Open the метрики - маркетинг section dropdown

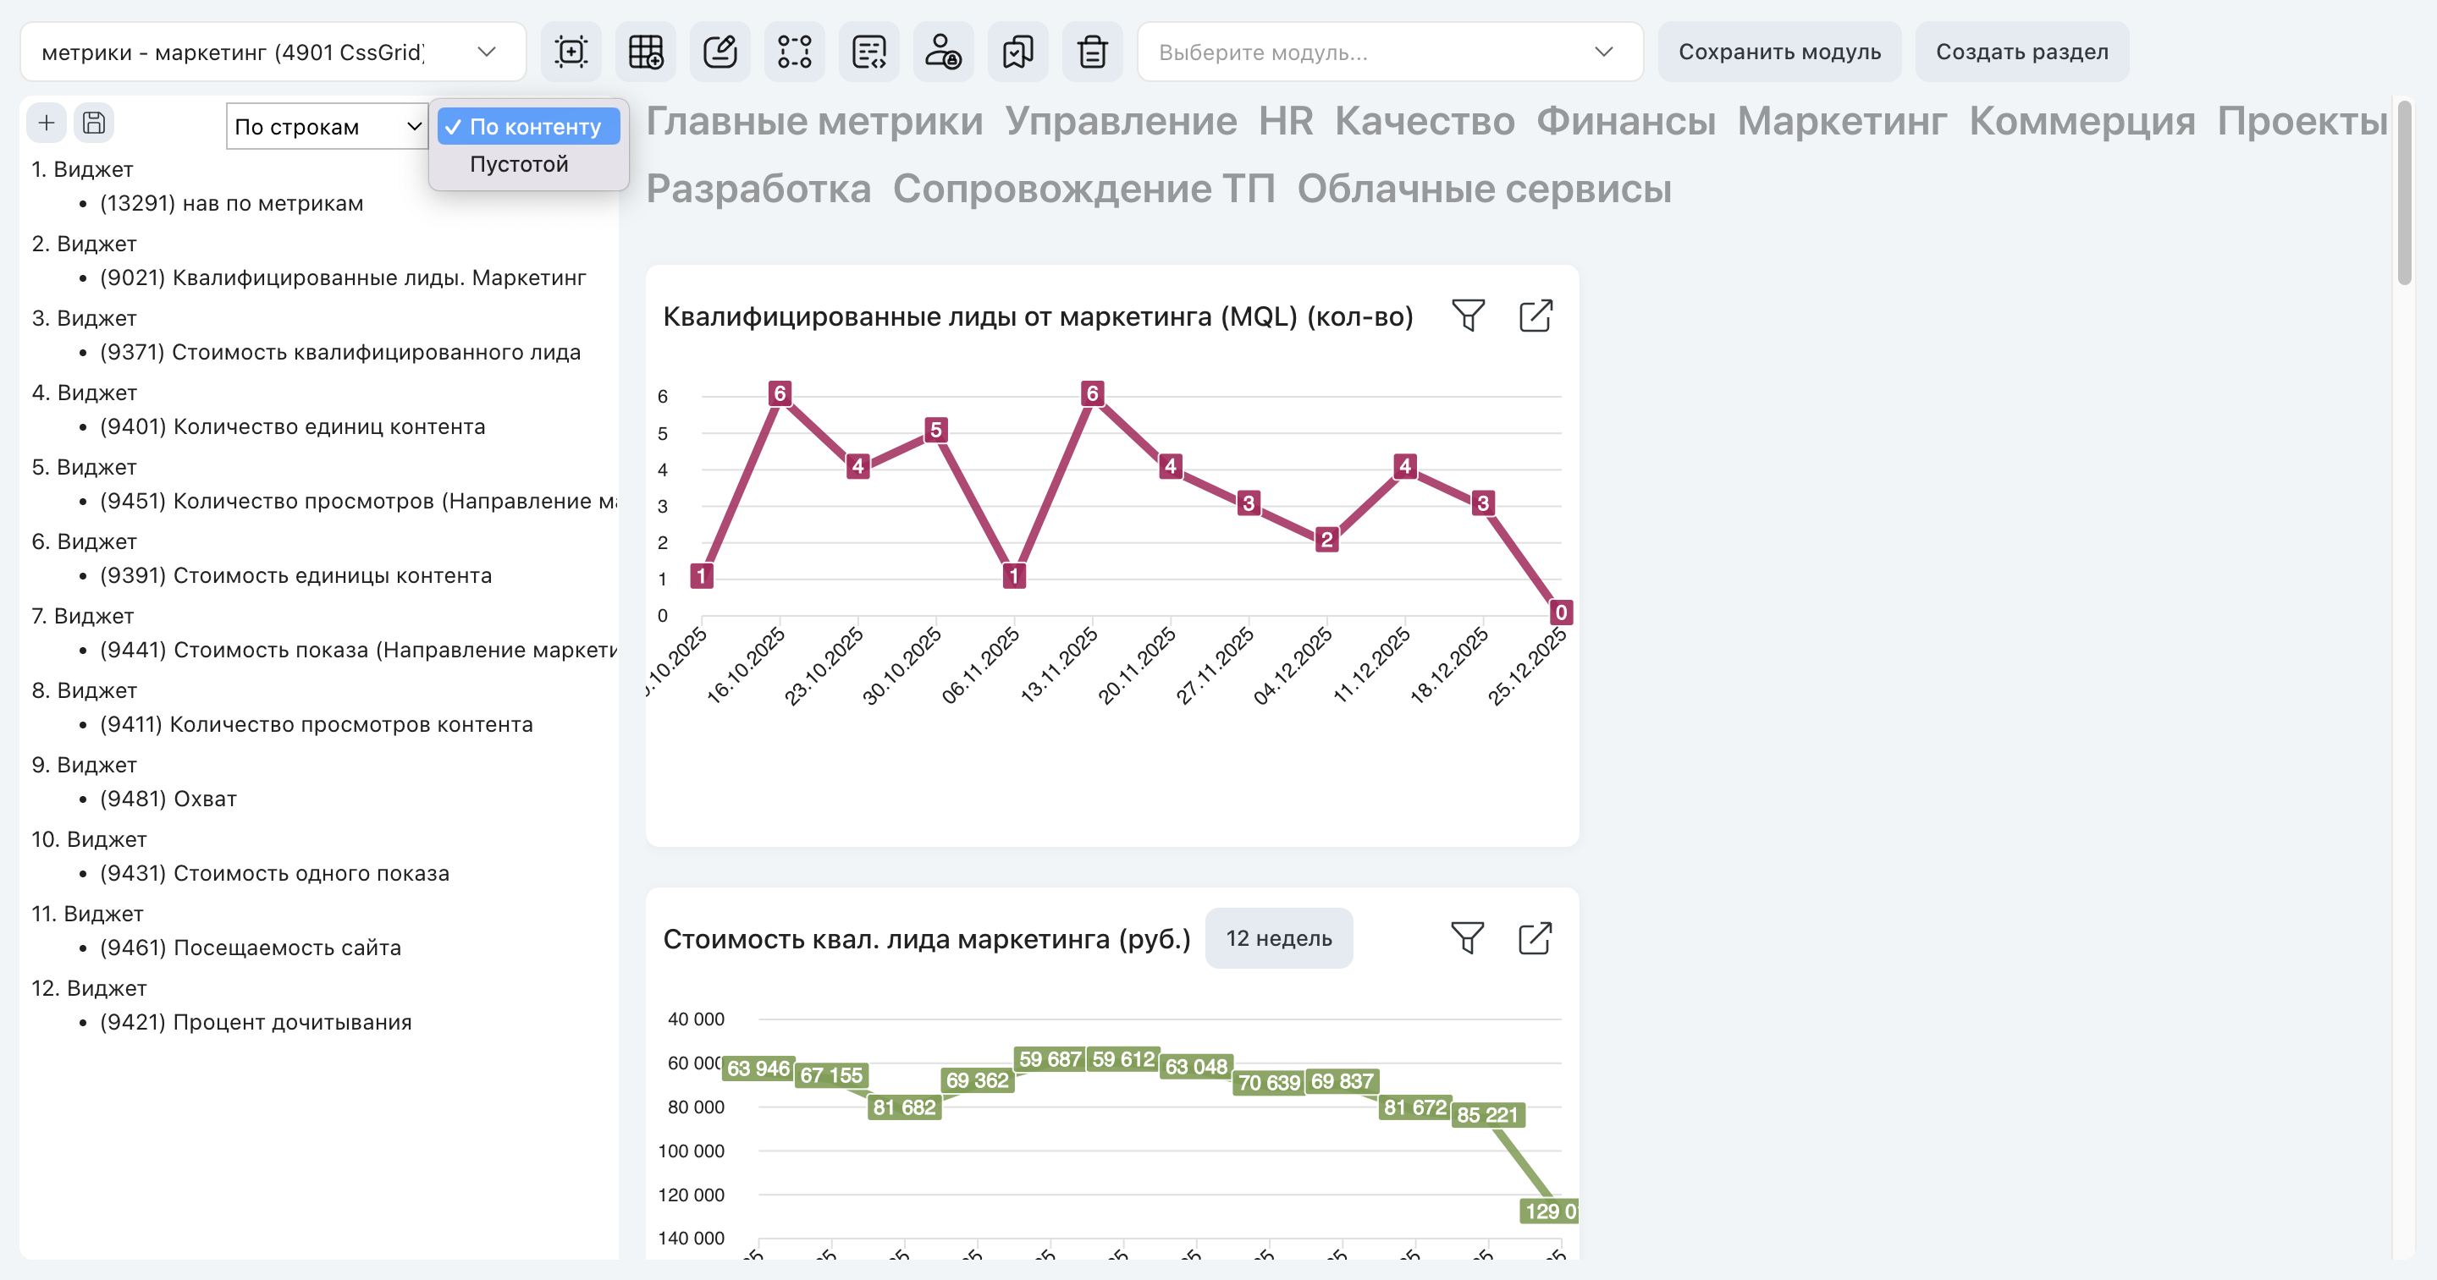pyautogui.click(x=273, y=51)
